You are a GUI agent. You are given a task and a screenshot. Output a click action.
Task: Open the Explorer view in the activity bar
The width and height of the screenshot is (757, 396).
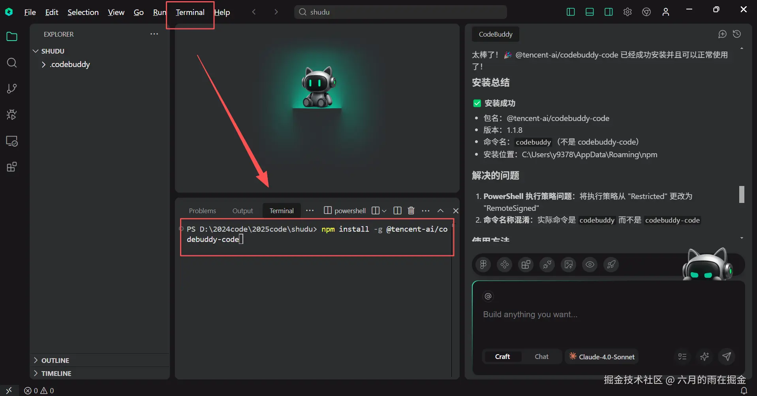tap(12, 37)
